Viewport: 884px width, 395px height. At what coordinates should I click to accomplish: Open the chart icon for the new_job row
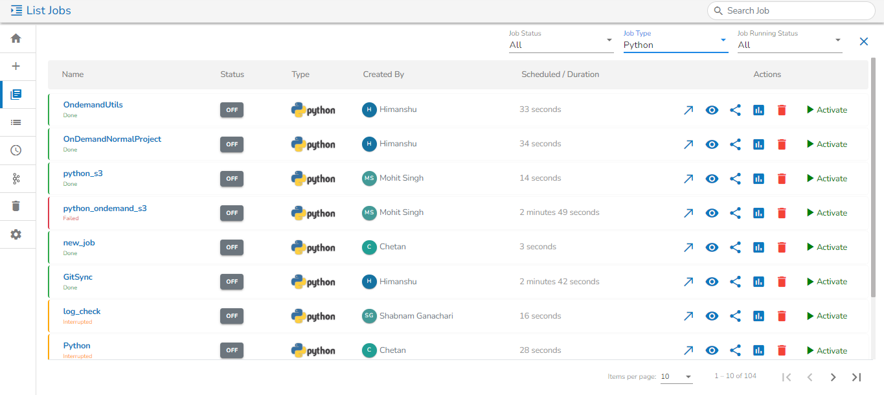pyautogui.click(x=758, y=247)
